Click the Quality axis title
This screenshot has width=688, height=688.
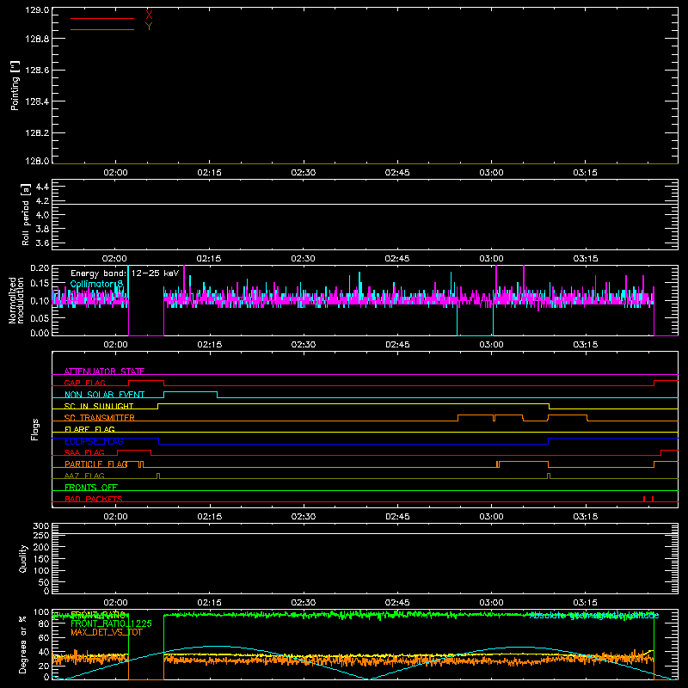23,558
